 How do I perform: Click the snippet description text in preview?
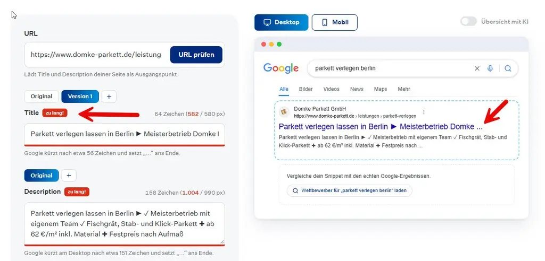(x=393, y=142)
